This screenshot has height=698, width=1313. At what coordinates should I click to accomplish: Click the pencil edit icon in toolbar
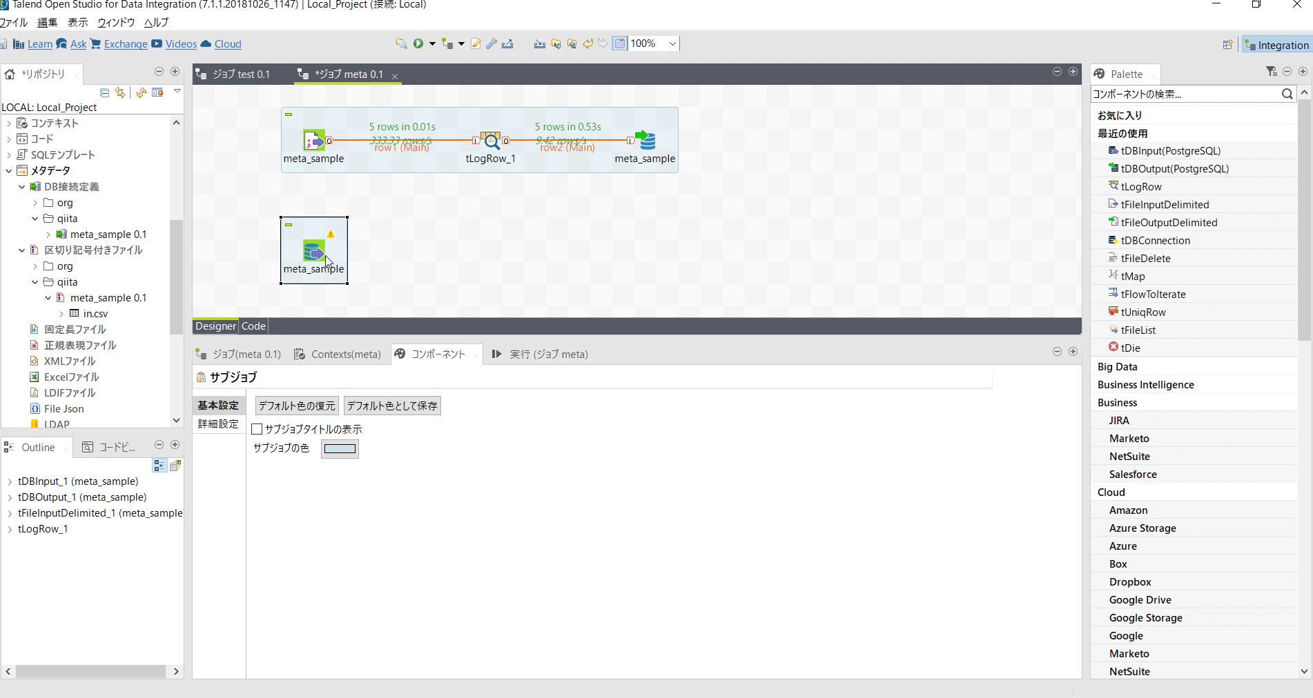476,43
